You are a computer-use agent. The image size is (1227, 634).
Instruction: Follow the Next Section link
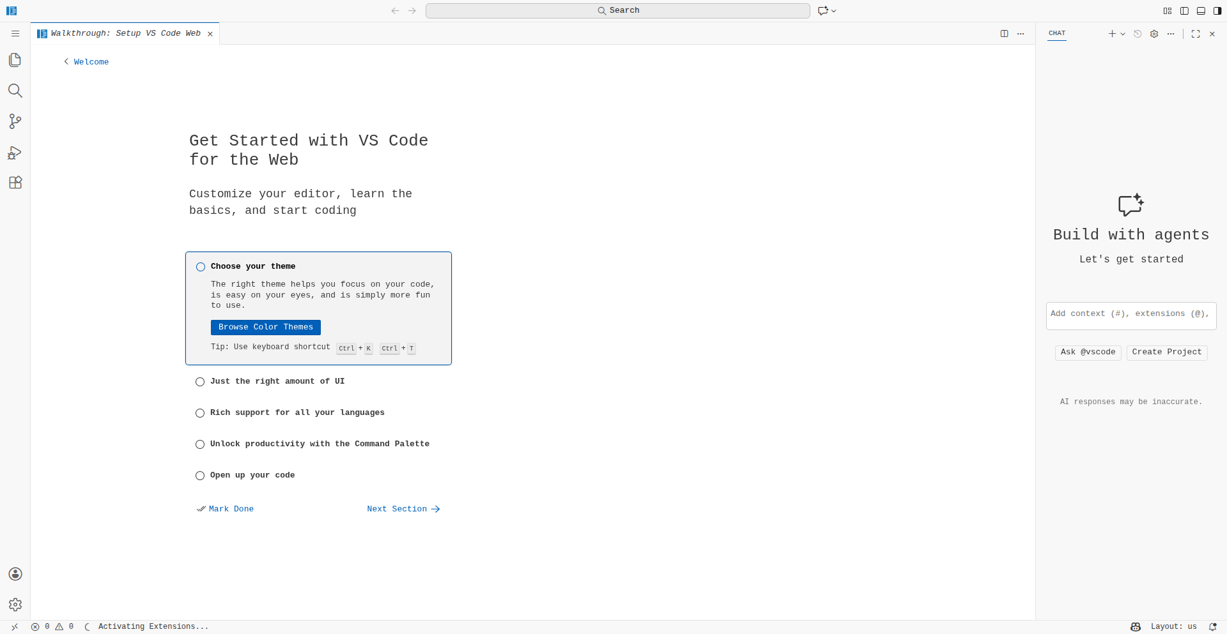[x=403, y=509]
